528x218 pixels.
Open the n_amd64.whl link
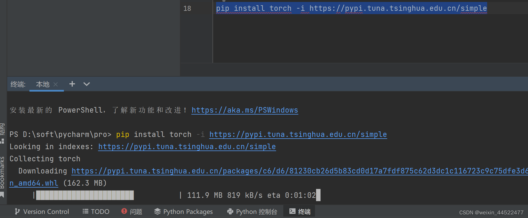point(34,183)
